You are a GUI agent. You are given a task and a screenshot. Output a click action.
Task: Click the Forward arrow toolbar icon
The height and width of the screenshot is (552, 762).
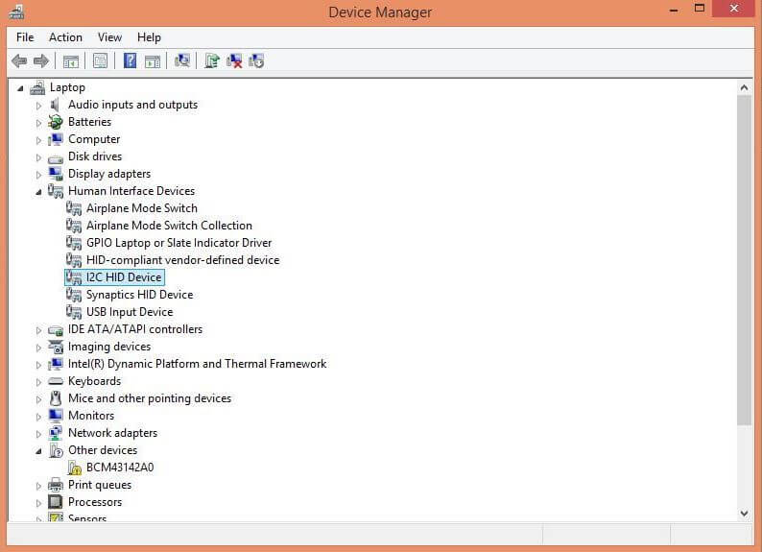tap(41, 61)
